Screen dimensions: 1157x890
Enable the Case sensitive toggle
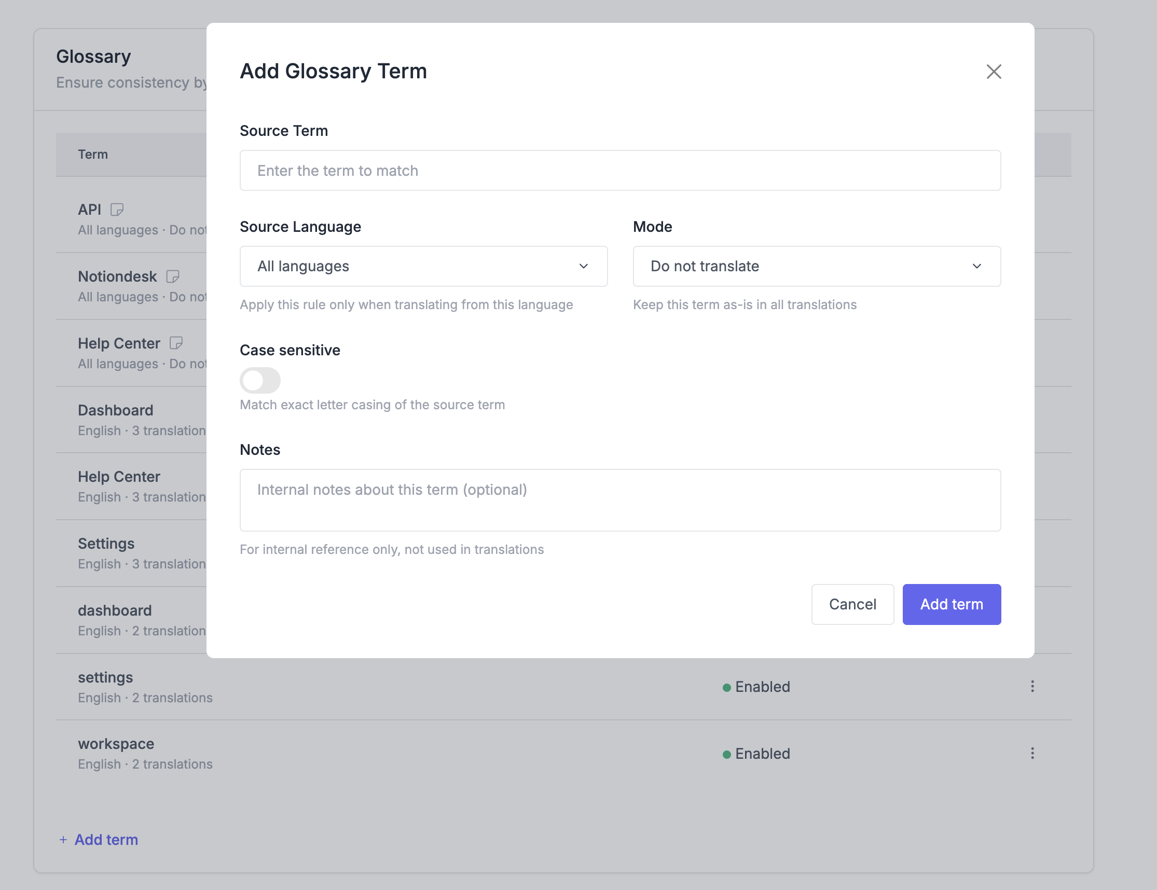tap(259, 380)
